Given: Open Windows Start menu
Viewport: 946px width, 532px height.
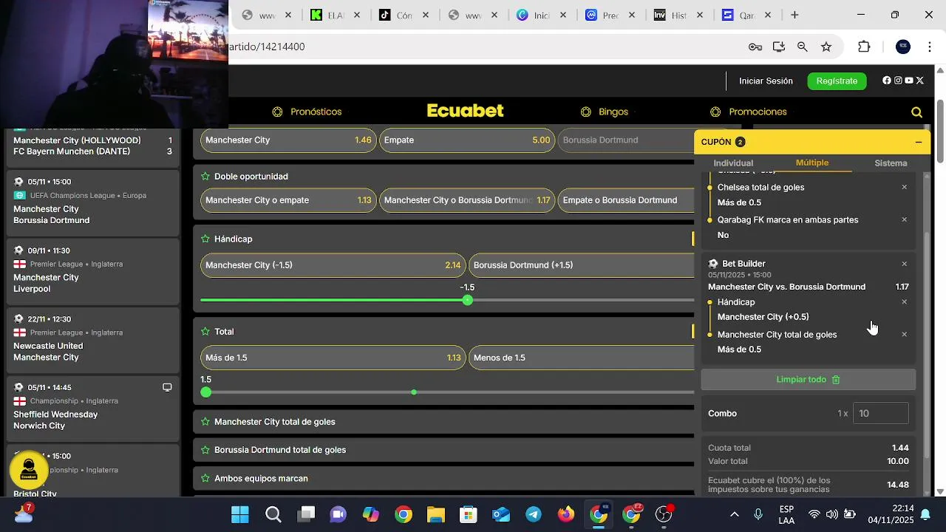Looking at the screenshot, I should click(240, 514).
